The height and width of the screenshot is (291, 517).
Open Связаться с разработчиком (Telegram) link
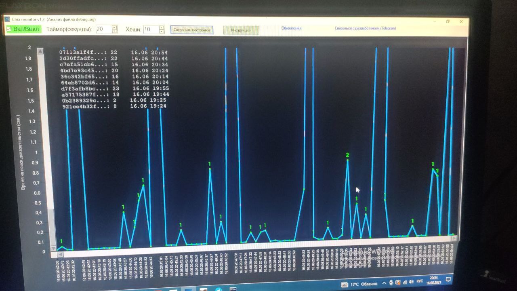tap(365, 28)
